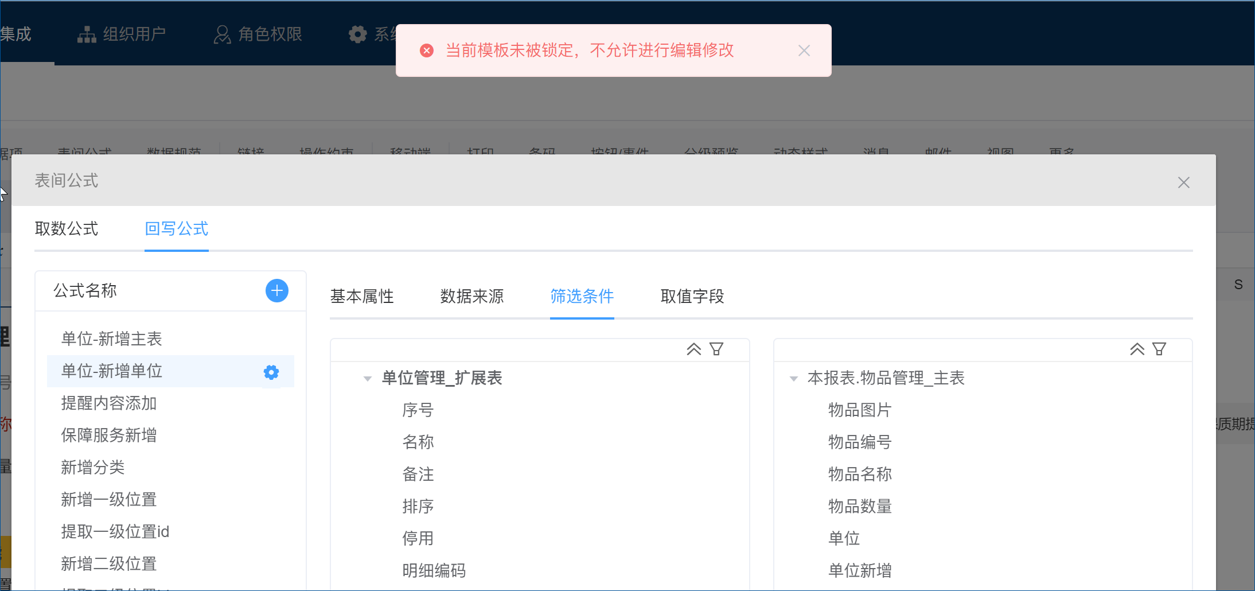Open 组织用户 in top navigation

click(x=122, y=34)
